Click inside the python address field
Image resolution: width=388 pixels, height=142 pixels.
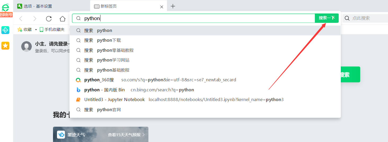point(193,18)
